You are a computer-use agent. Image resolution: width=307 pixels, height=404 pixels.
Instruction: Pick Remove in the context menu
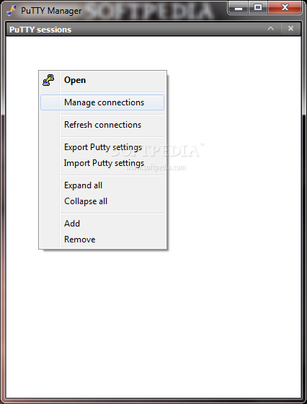click(x=102, y=240)
